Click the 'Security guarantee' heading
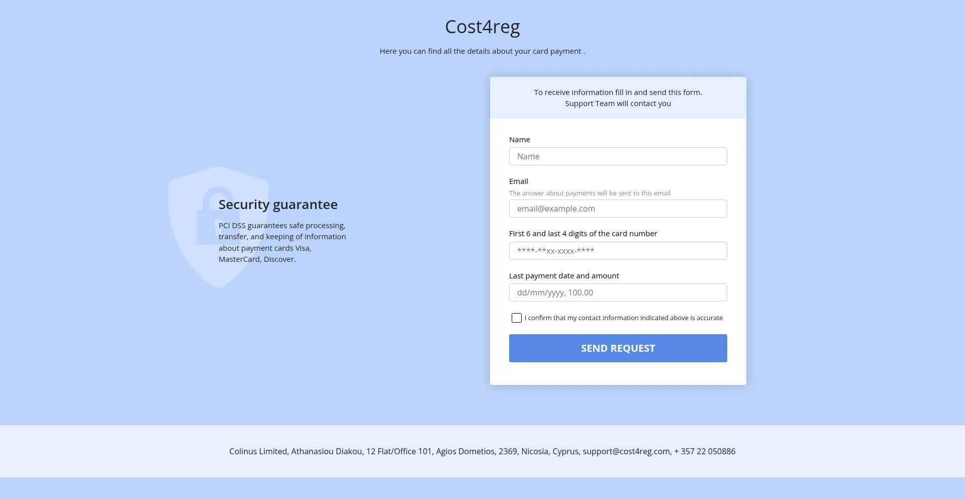 pos(278,205)
